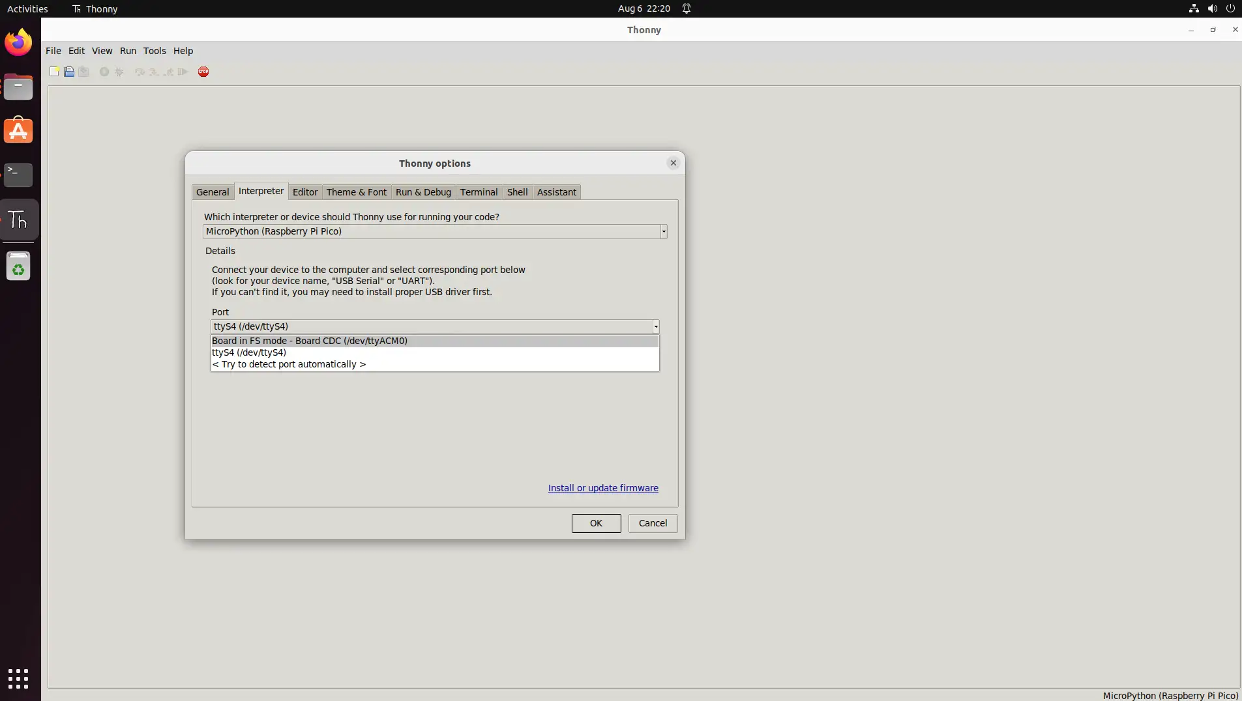This screenshot has width=1242, height=701.
Task: Open the Run menu
Action: pyautogui.click(x=128, y=51)
